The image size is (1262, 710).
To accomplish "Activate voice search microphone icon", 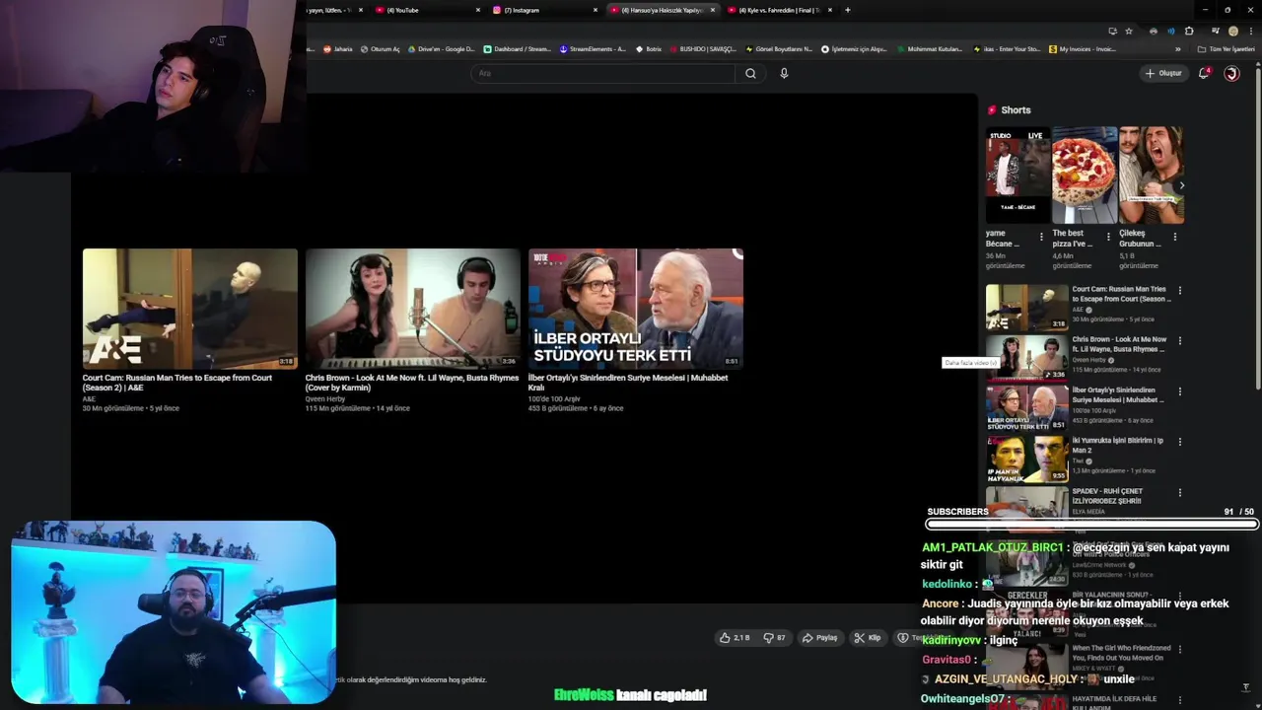I will [784, 73].
